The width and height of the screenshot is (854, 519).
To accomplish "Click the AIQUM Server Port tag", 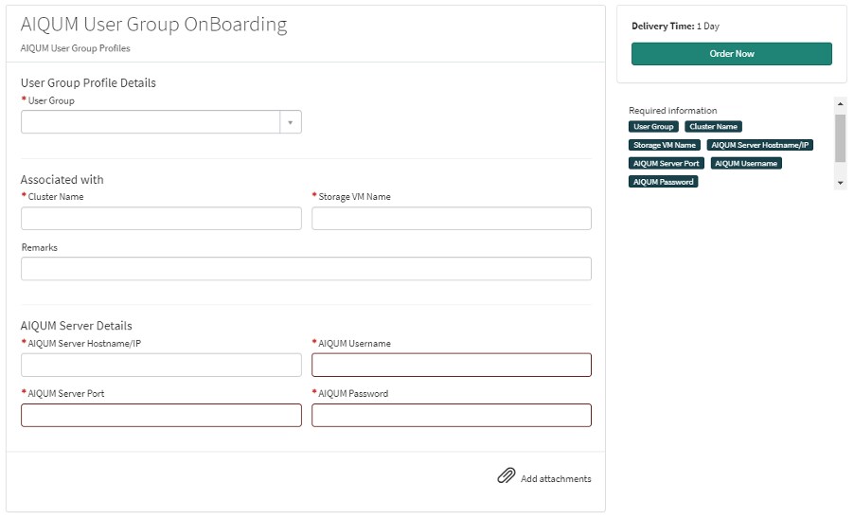I will coord(666,164).
